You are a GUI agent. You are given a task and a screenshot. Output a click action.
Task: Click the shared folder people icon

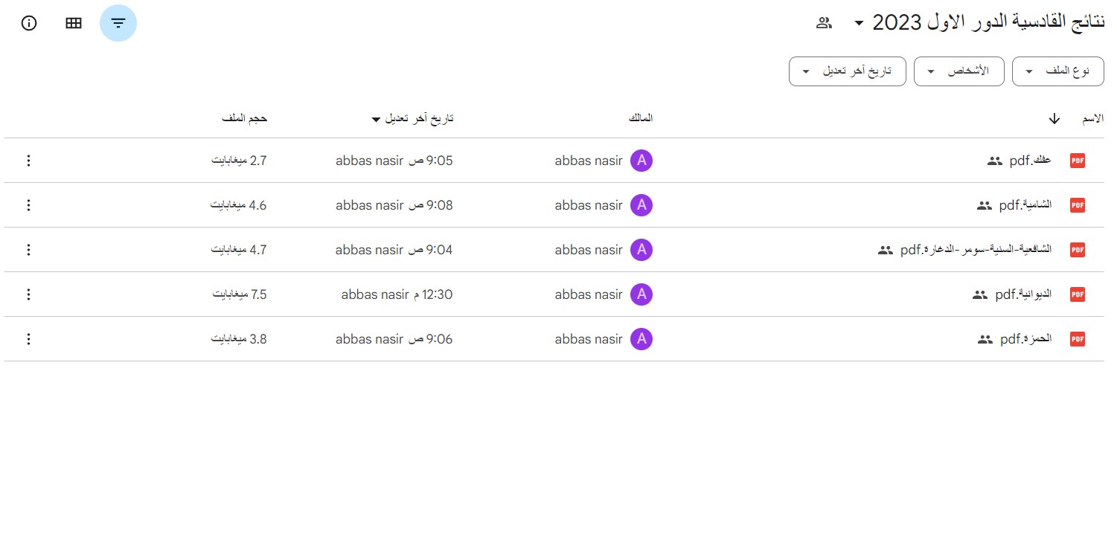tap(823, 22)
